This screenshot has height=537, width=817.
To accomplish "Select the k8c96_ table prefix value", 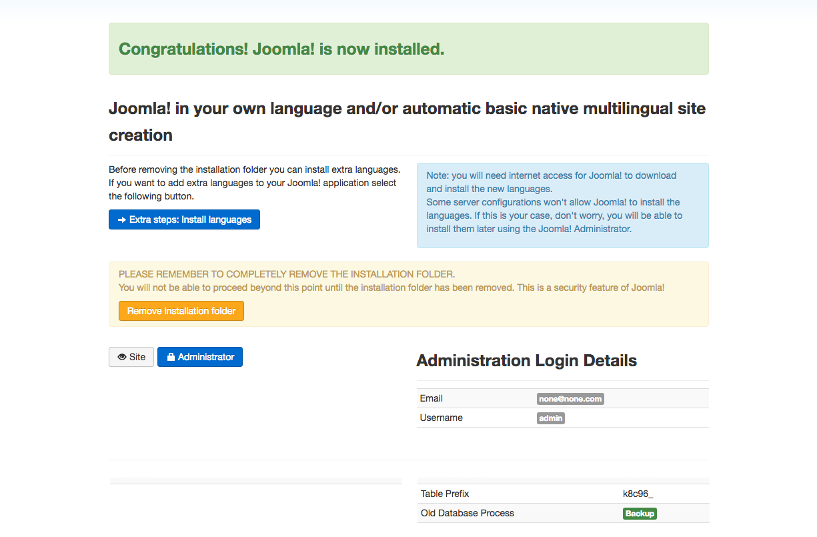I will click(638, 494).
